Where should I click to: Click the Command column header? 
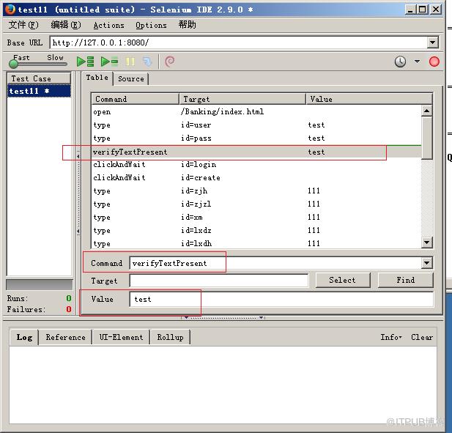pos(136,99)
